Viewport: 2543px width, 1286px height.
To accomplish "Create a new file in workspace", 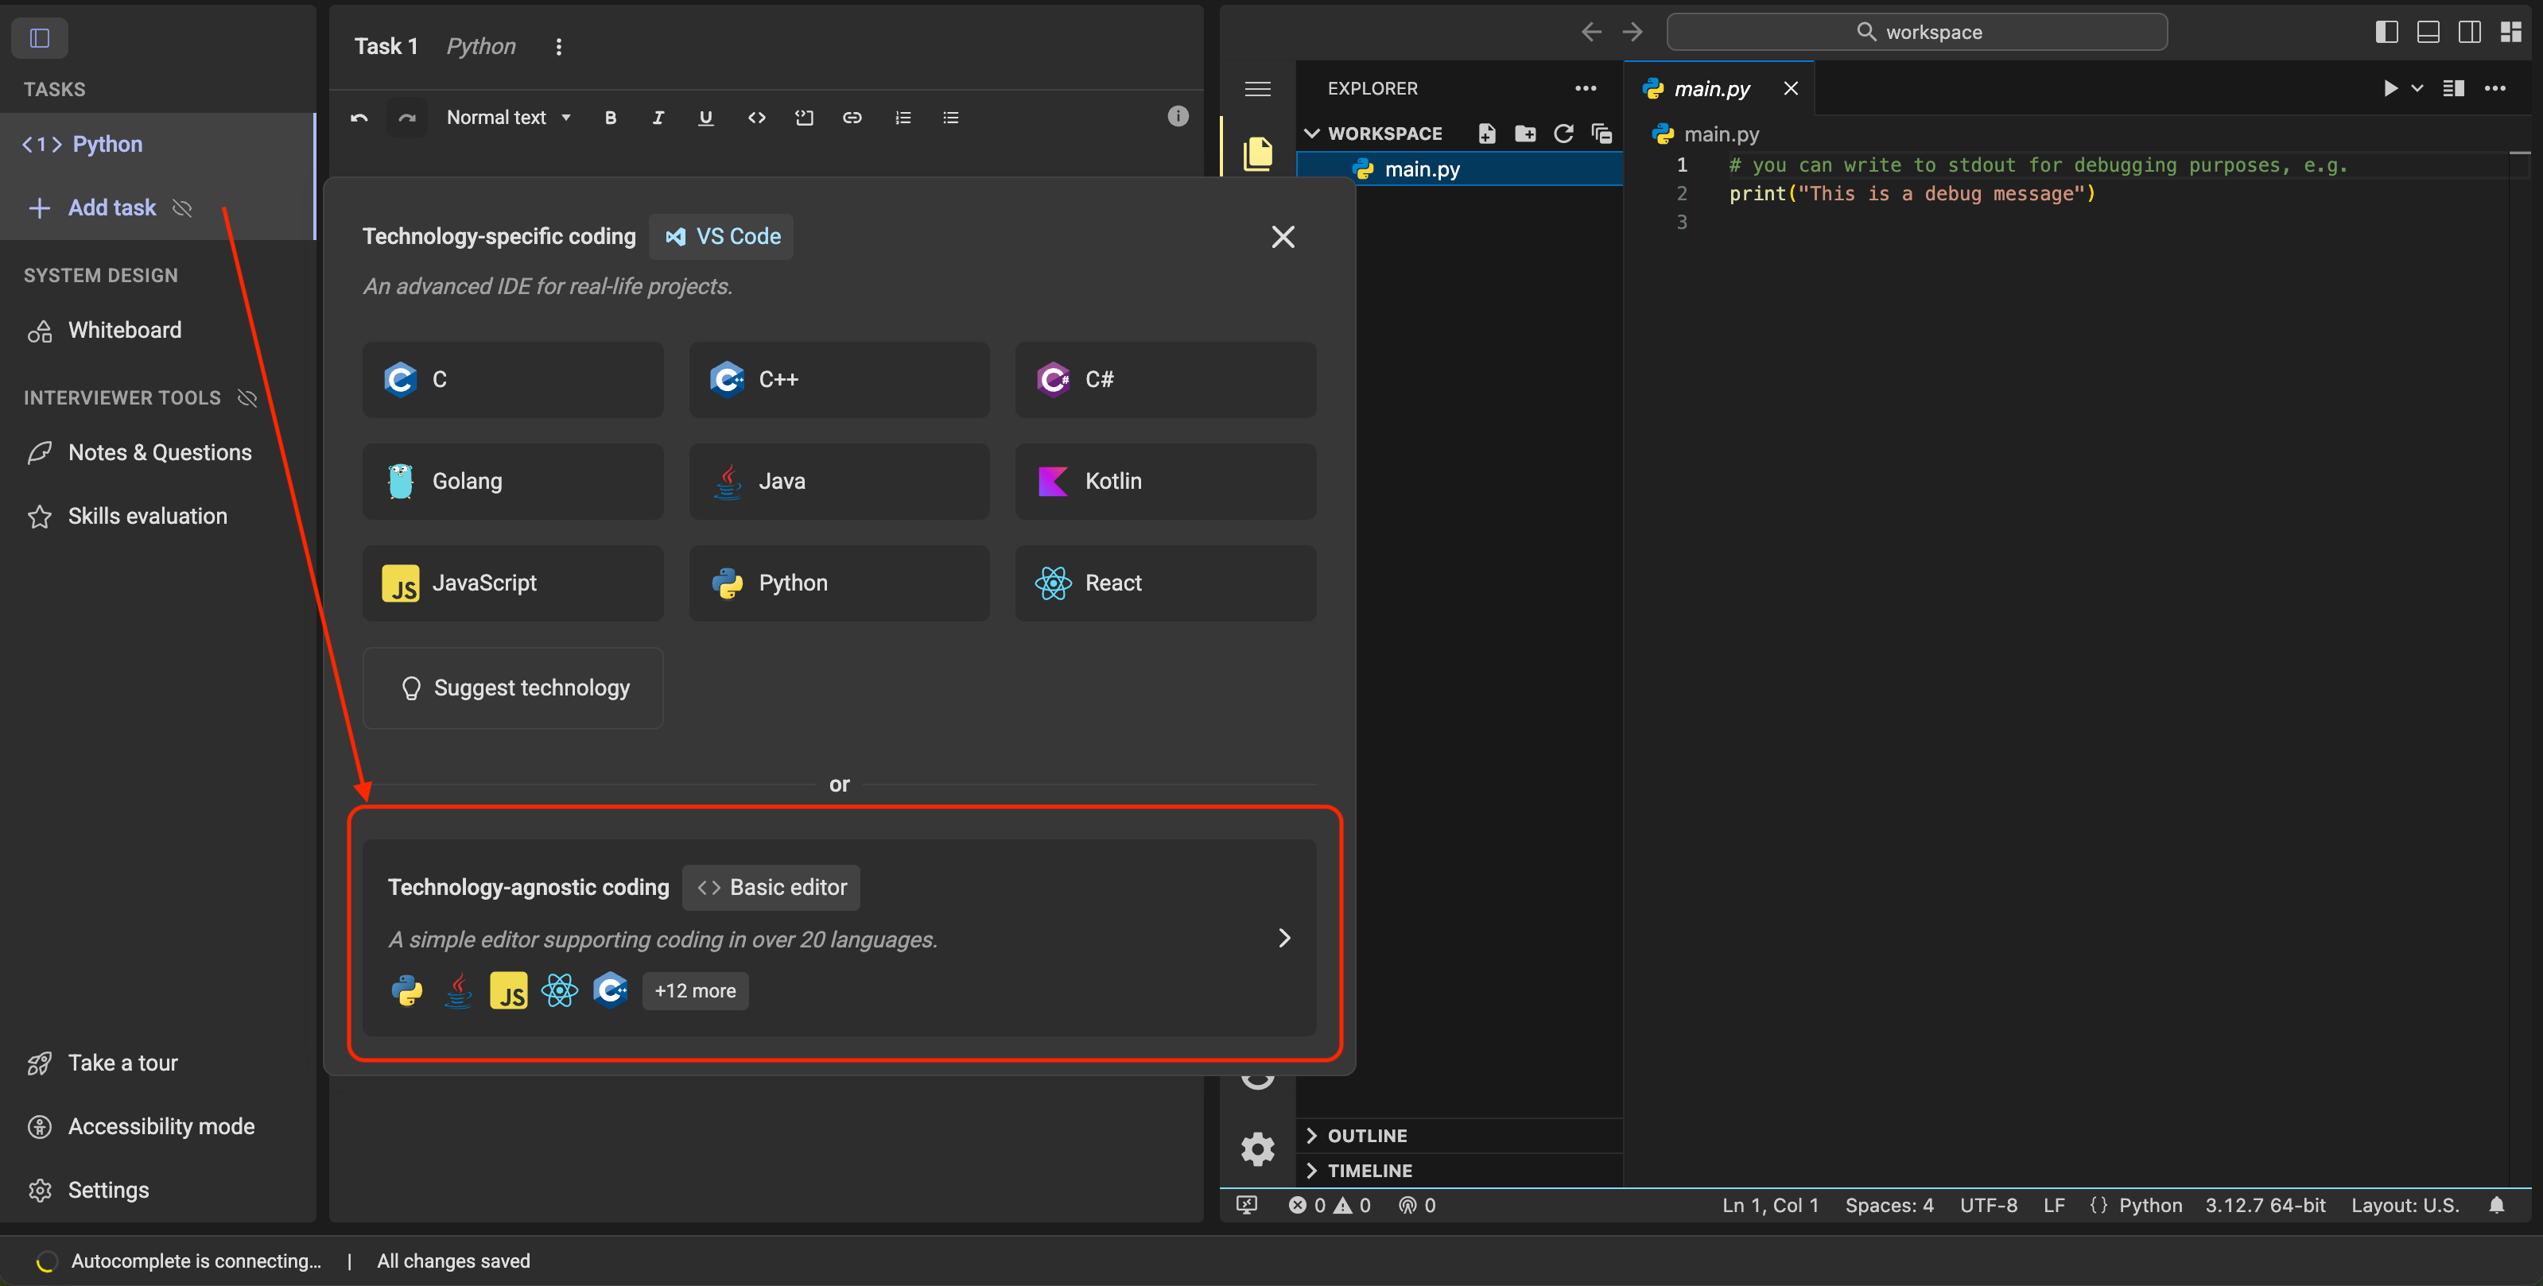I will [x=1487, y=134].
